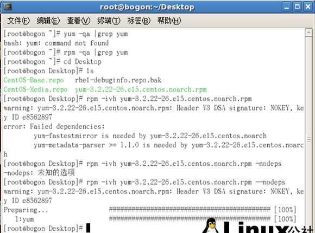Maximize the terminal window

click(297, 7)
